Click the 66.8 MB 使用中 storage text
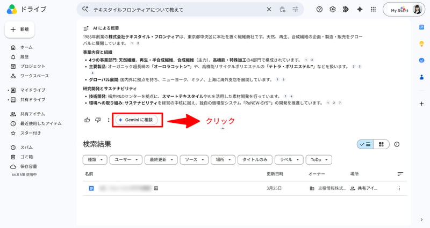Viewport: 430px width, 228px height. point(24,175)
